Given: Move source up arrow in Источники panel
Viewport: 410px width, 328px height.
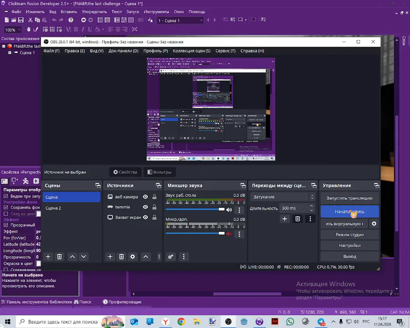Looking at the screenshot, I should 146,256.
